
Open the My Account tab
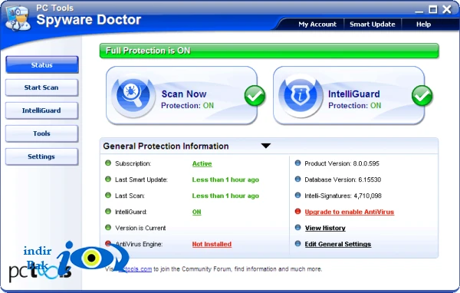pyautogui.click(x=317, y=25)
